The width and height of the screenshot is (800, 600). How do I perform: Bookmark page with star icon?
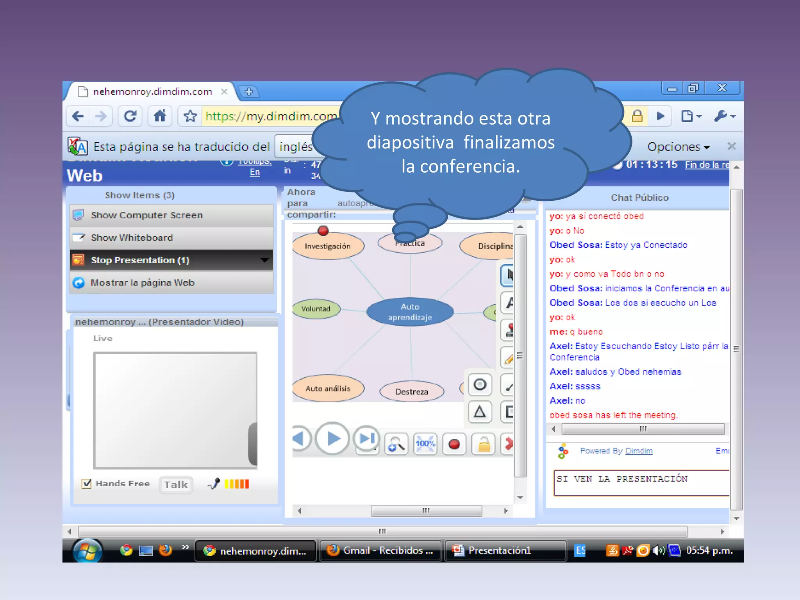(x=190, y=116)
